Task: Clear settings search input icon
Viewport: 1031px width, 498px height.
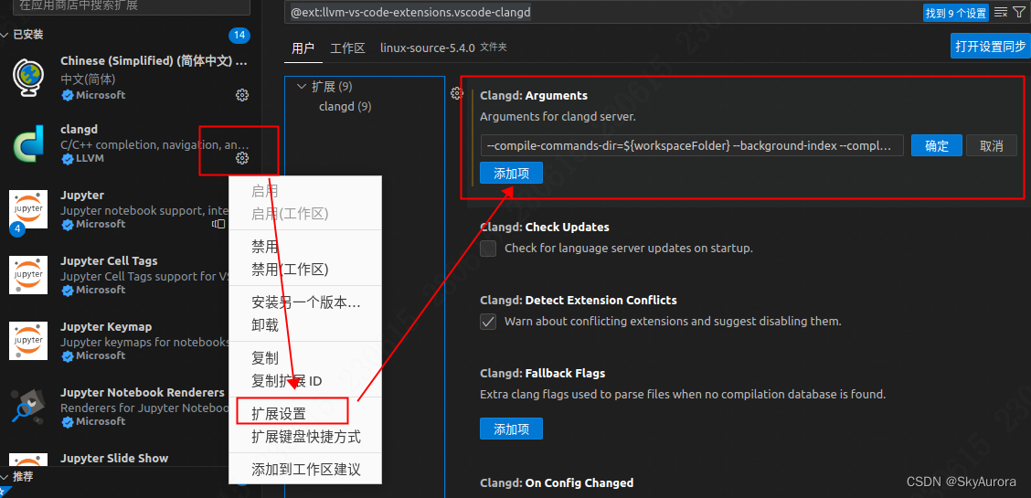Action: 1000,12
